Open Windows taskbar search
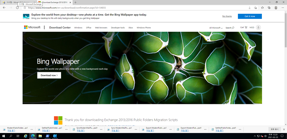 (x=10, y=136)
